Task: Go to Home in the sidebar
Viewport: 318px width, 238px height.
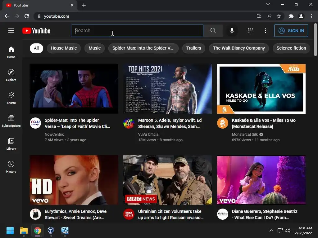Action: [11, 52]
